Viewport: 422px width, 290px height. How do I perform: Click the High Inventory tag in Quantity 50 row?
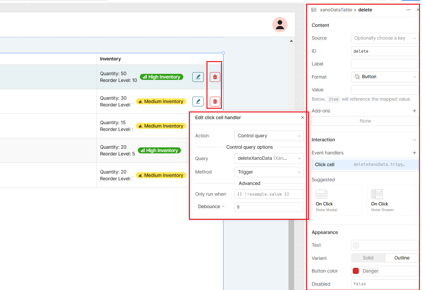[161, 77]
